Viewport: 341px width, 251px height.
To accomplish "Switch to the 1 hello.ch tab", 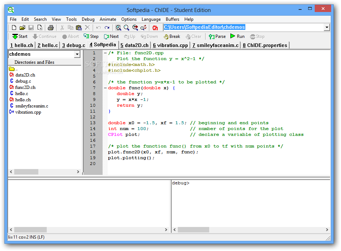I will pos(22,45).
